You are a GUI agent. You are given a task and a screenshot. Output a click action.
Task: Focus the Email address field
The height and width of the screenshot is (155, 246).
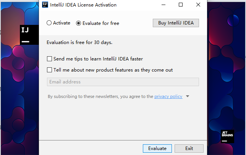pos(123,82)
